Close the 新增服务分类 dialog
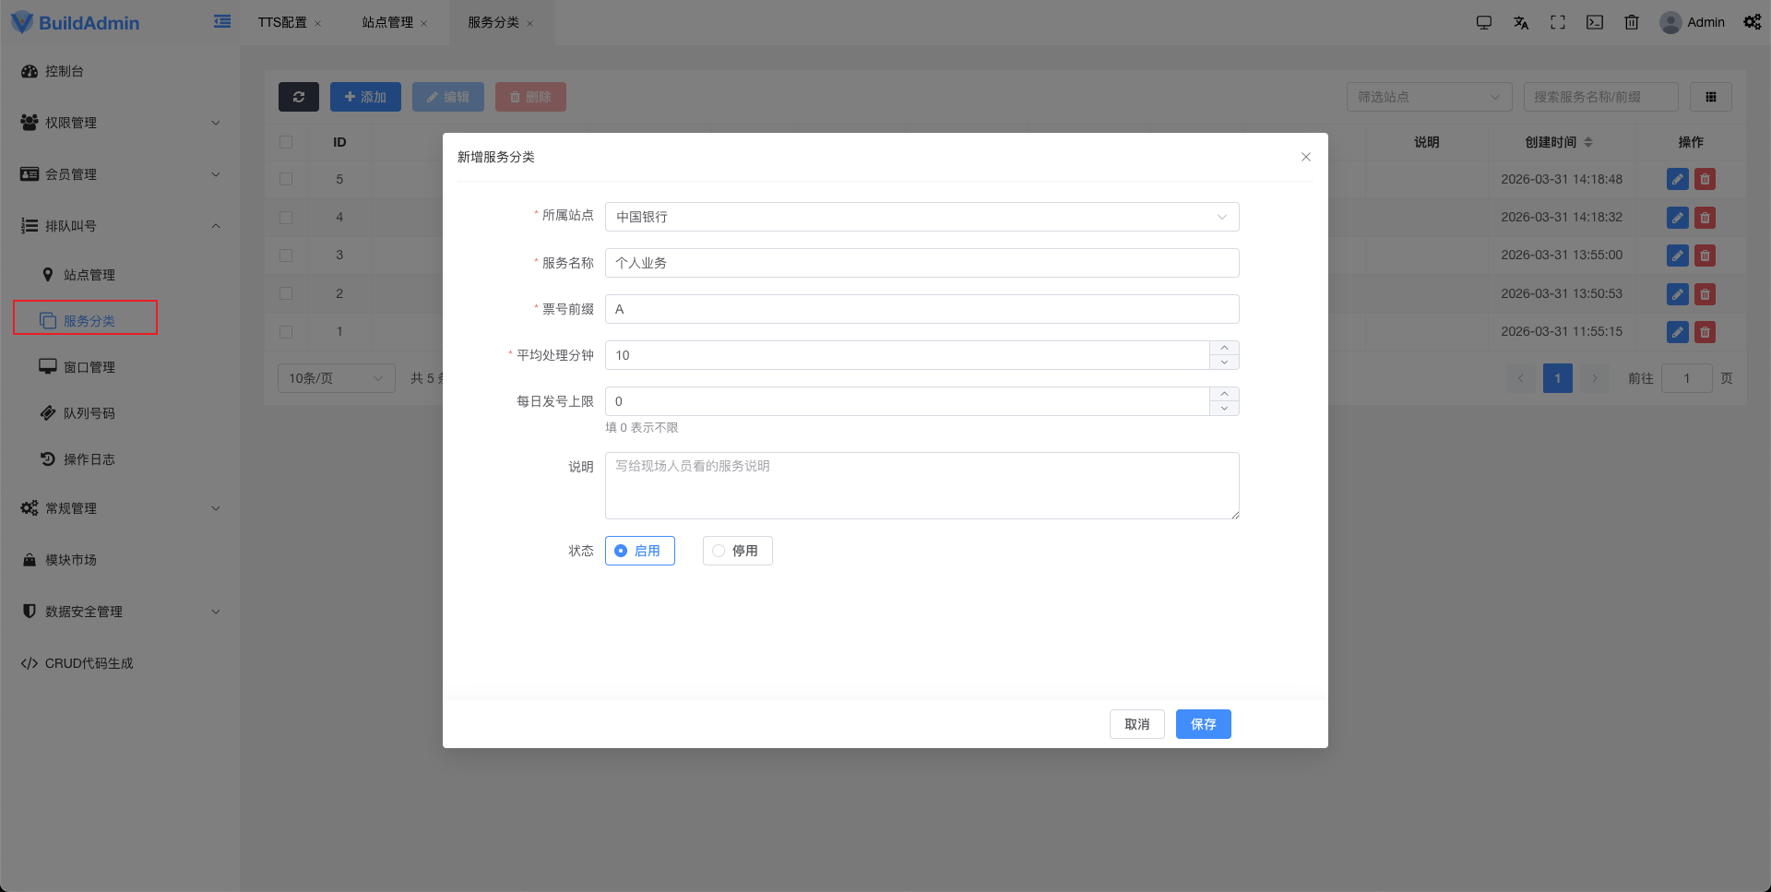 point(1306,157)
